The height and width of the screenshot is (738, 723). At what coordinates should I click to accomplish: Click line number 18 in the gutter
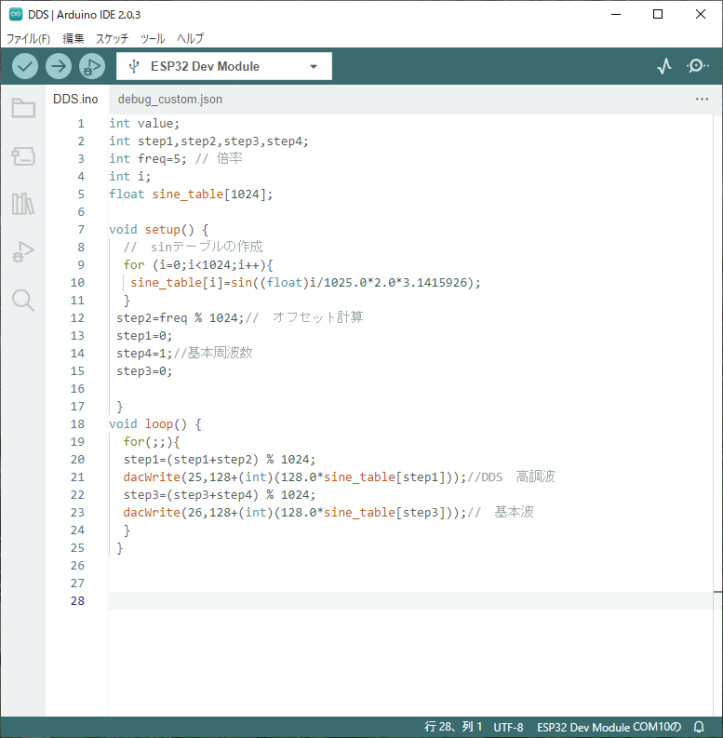[77, 424]
